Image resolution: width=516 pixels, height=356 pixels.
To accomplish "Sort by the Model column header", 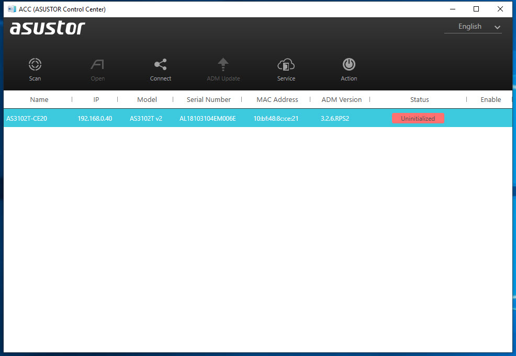I will 147,100.
